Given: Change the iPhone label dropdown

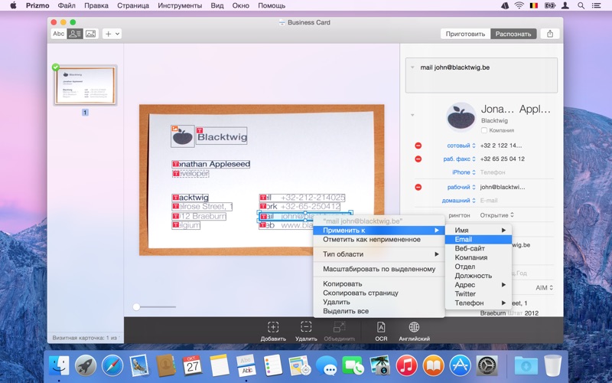Looking at the screenshot, I should click(464, 172).
